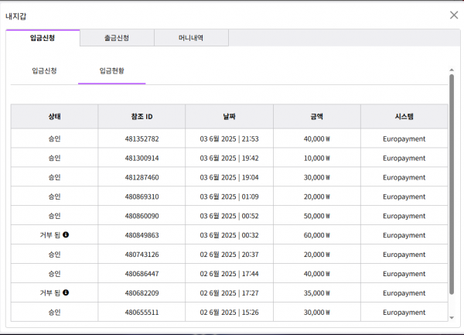Click scrollbar up arrow

451,70
